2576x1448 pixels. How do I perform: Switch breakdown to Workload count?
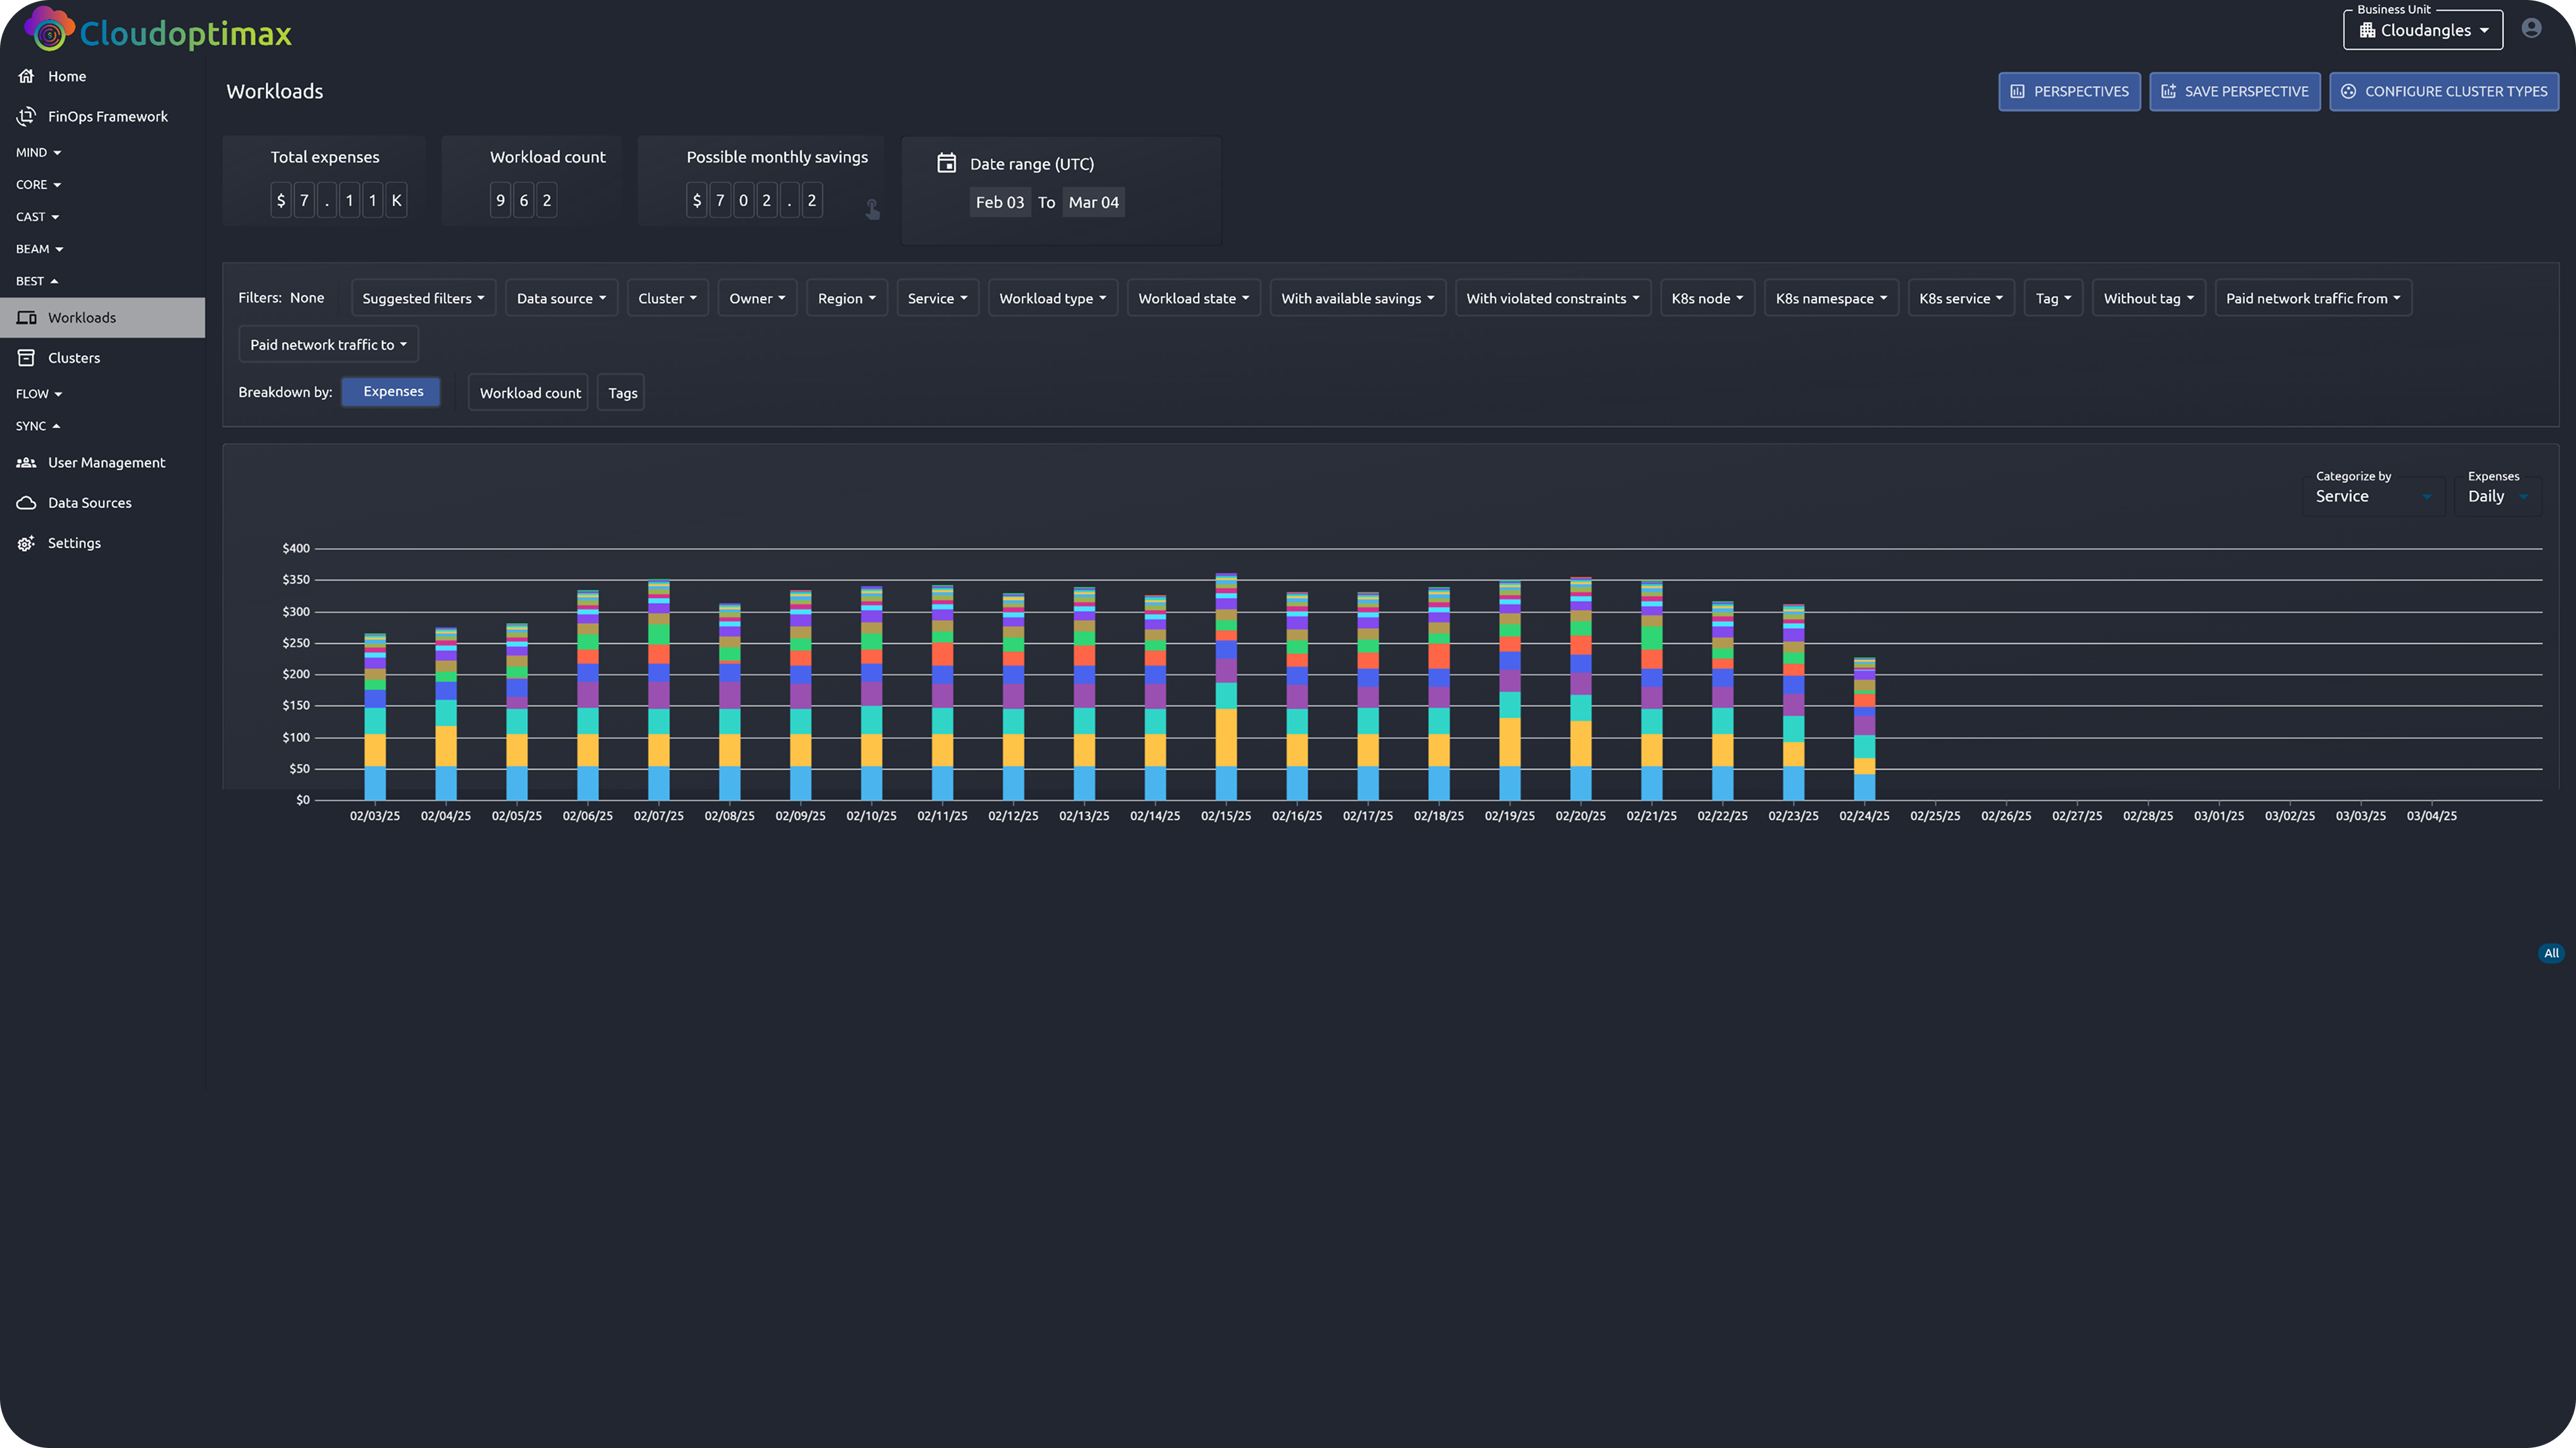(x=529, y=392)
